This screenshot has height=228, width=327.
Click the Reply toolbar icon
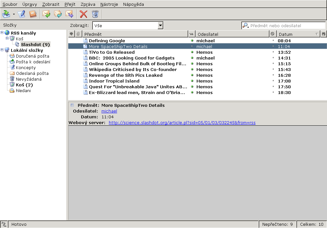(47, 14)
